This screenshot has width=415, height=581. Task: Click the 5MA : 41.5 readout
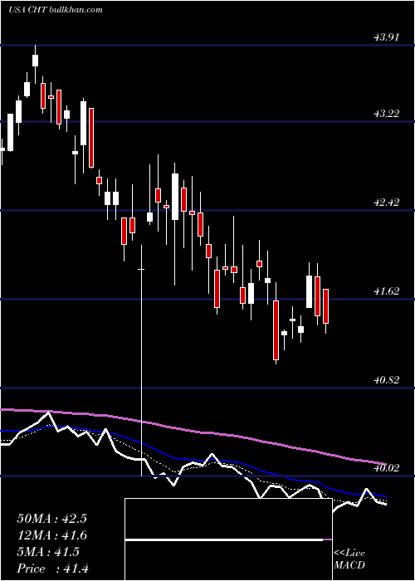[48, 552]
